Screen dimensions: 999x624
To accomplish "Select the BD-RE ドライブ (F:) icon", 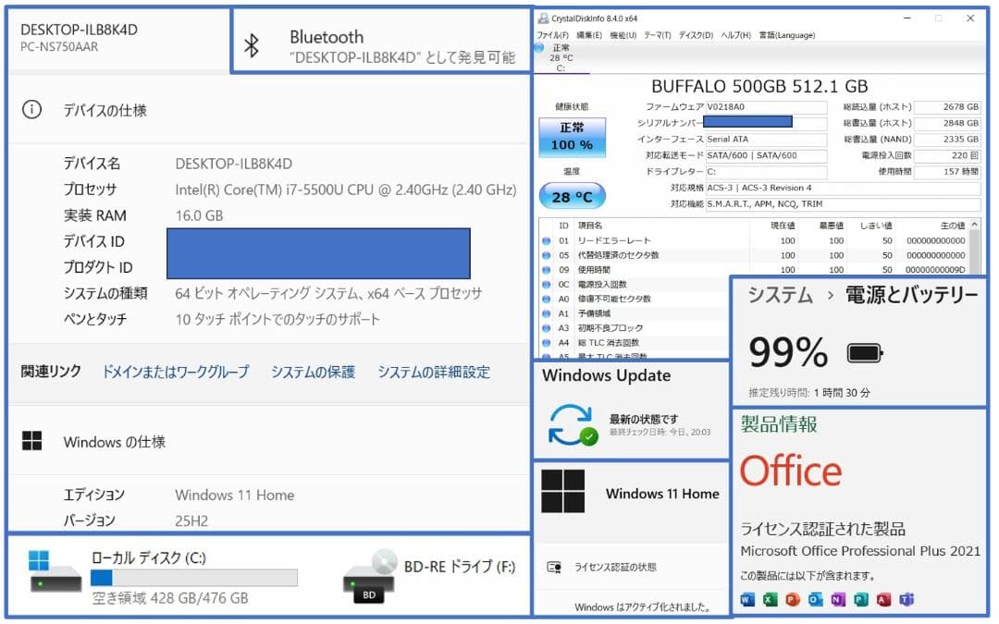I will pos(371,577).
